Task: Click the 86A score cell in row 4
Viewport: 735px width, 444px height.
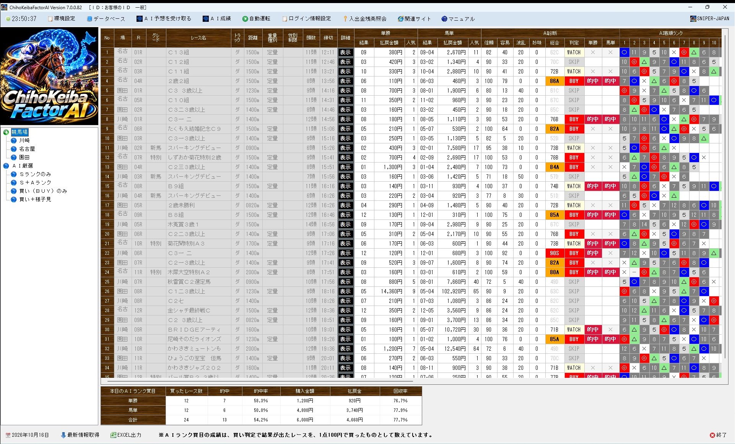Action: pos(555,81)
